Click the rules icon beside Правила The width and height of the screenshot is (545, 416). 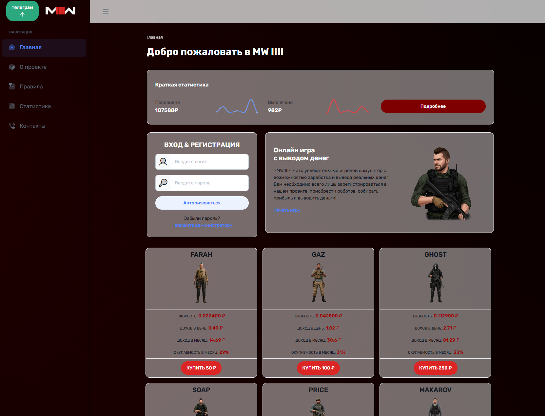tap(12, 86)
